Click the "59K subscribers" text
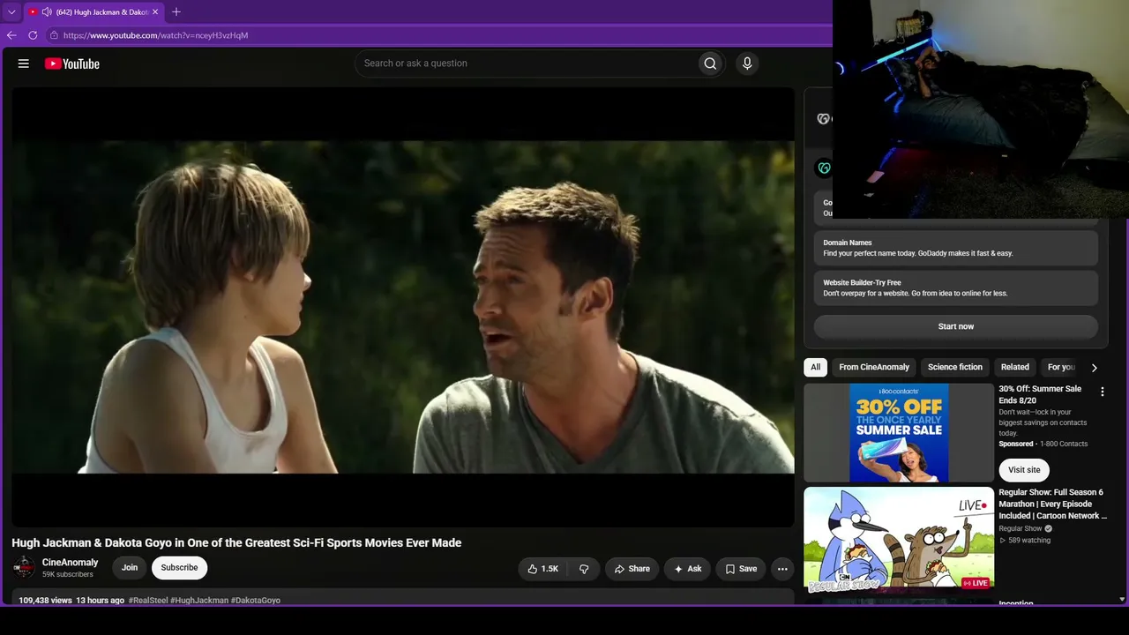 pyautogui.click(x=68, y=575)
